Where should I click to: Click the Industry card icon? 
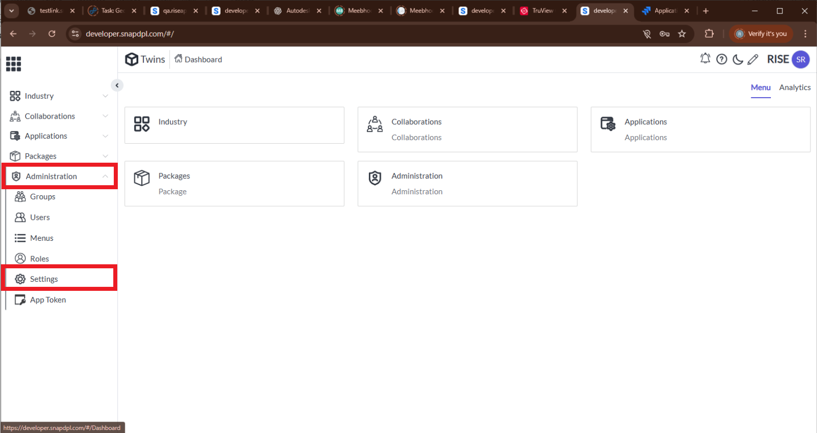click(x=142, y=124)
